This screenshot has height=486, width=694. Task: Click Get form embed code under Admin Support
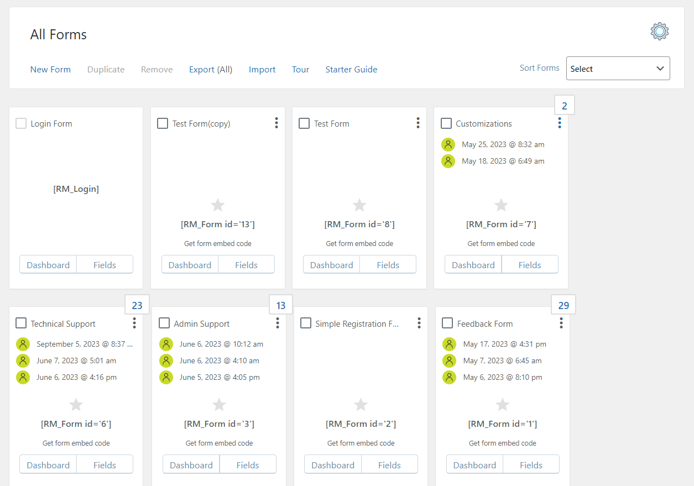click(x=219, y=443)
